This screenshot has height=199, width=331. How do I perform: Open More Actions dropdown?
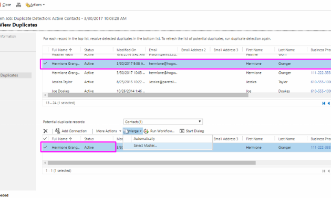(x=109, y=131)
